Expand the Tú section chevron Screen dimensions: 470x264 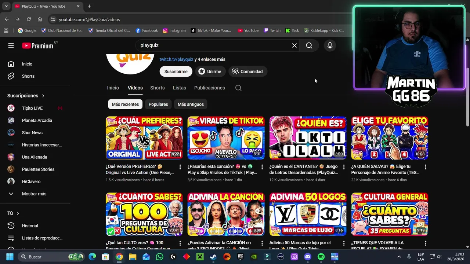pyautogui.click(x=18, y=213)
